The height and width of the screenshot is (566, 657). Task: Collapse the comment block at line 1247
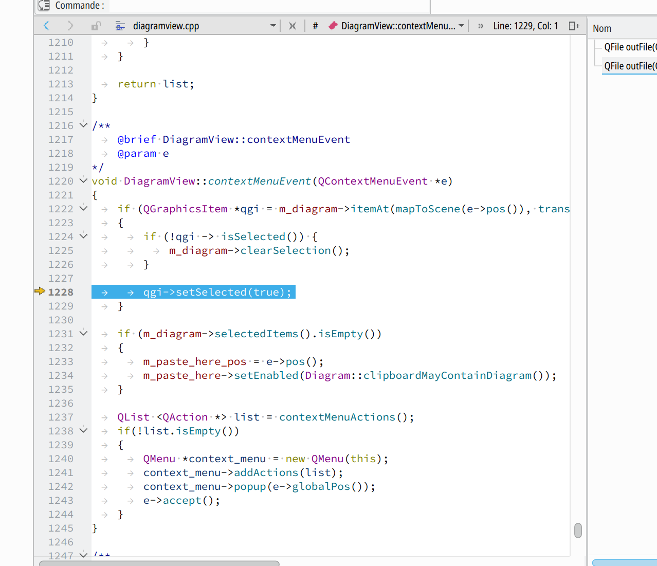[x=83, y=555]
